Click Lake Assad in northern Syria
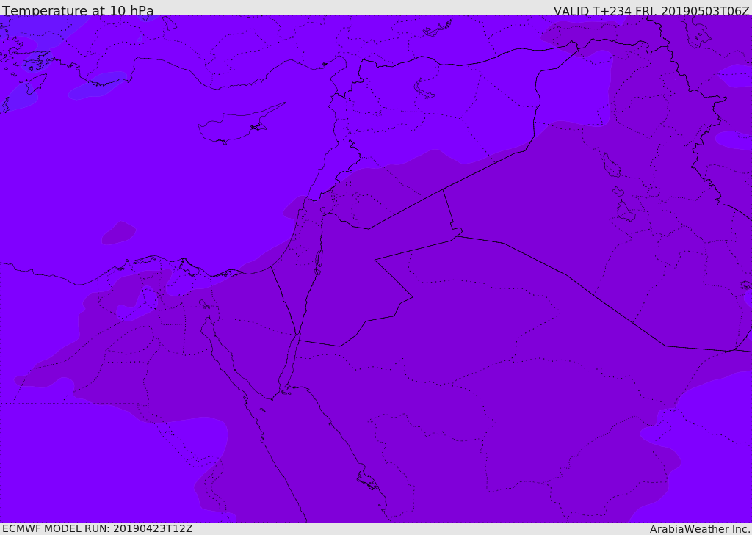The image size is (752, 535). (425, 89)
